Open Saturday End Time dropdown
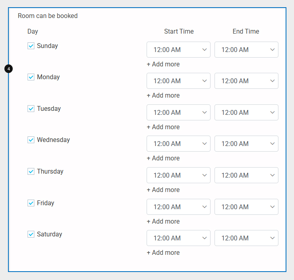This screenshot has width=294, height=280. [246, 238]
